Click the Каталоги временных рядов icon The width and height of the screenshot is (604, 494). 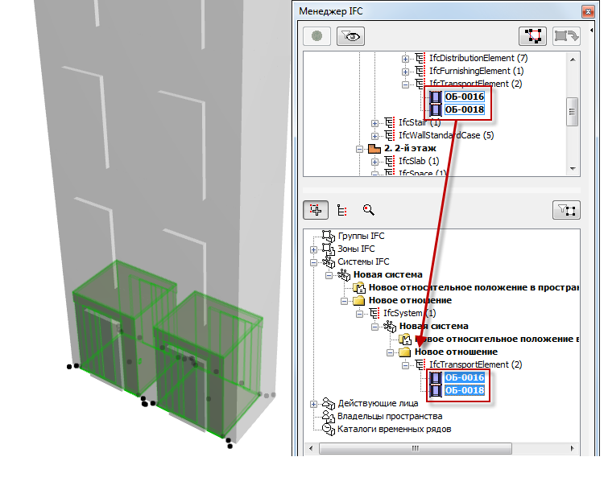(x=329, y=430)
